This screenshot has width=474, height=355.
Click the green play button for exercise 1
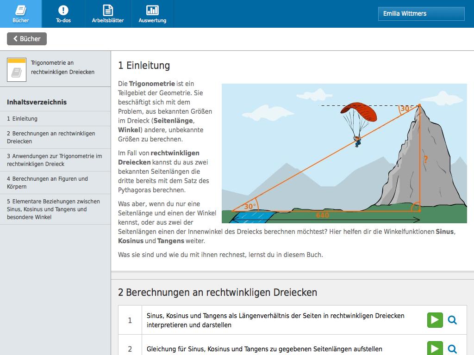435,320
